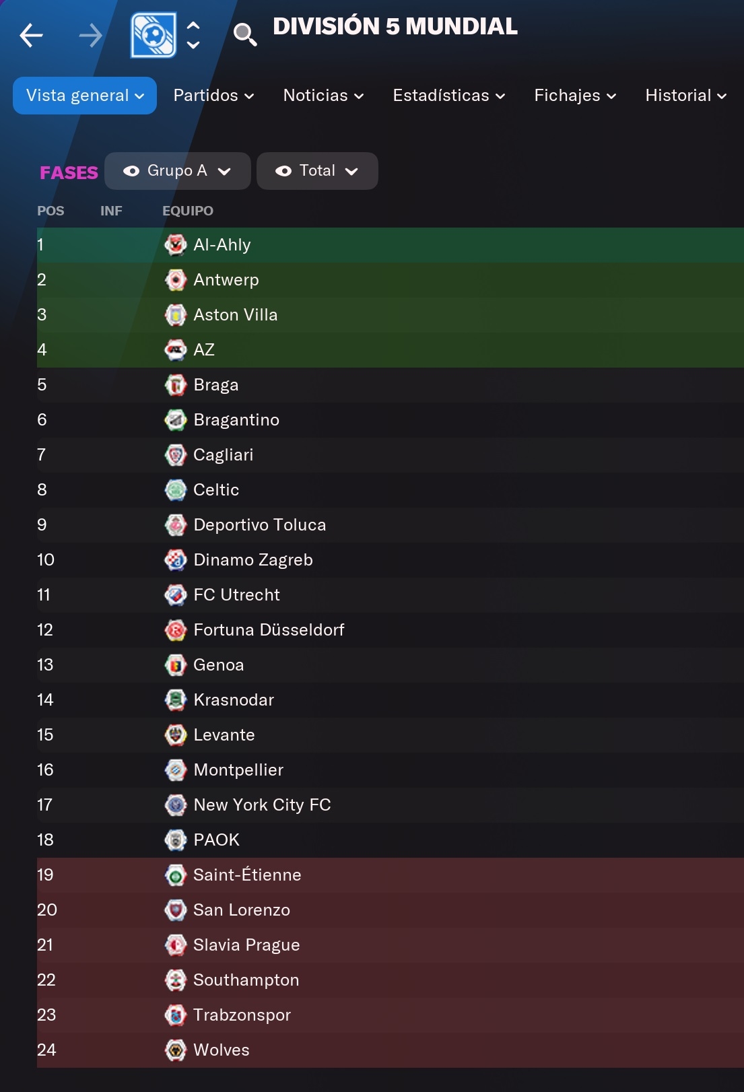The image size is (744, 1092).
Task: Click the Al-Ahly club crest
Action: 176,245
